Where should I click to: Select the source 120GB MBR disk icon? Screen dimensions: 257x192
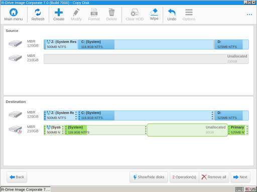point(15,43)
